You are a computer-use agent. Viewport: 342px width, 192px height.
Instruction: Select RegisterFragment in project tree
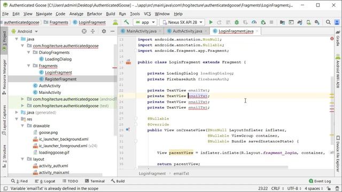(60, 79)
